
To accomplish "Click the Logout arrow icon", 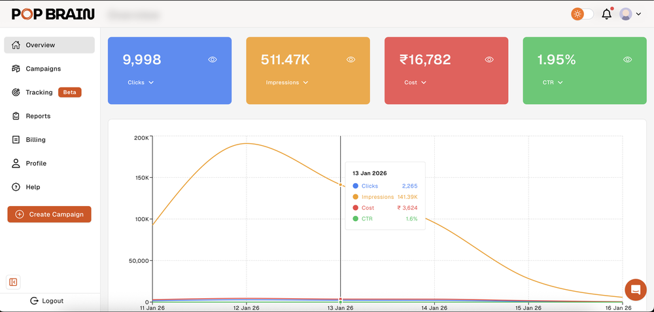I will coord(34,301).
